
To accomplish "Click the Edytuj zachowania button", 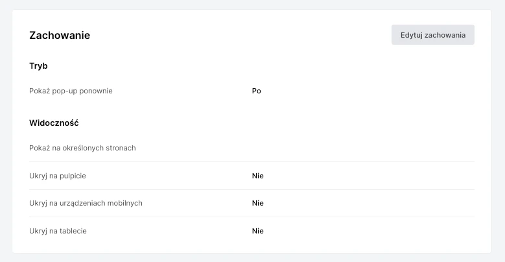I will pos(432,35).
